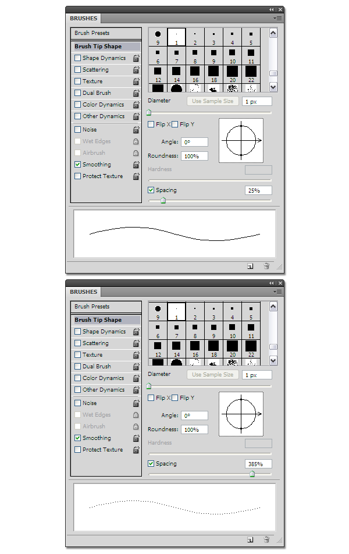The image size is (349, 554).
Task: Click the Scattering lock icon in the bottom panel
Action: [136, 343]
